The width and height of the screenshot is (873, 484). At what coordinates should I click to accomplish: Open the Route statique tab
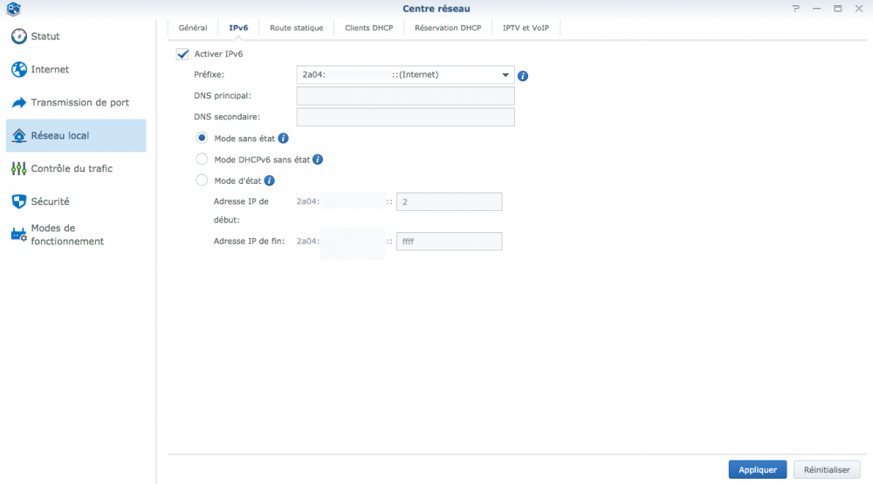296,28
